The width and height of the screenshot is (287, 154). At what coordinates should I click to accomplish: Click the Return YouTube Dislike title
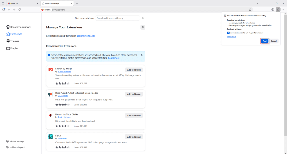point(67,114)
